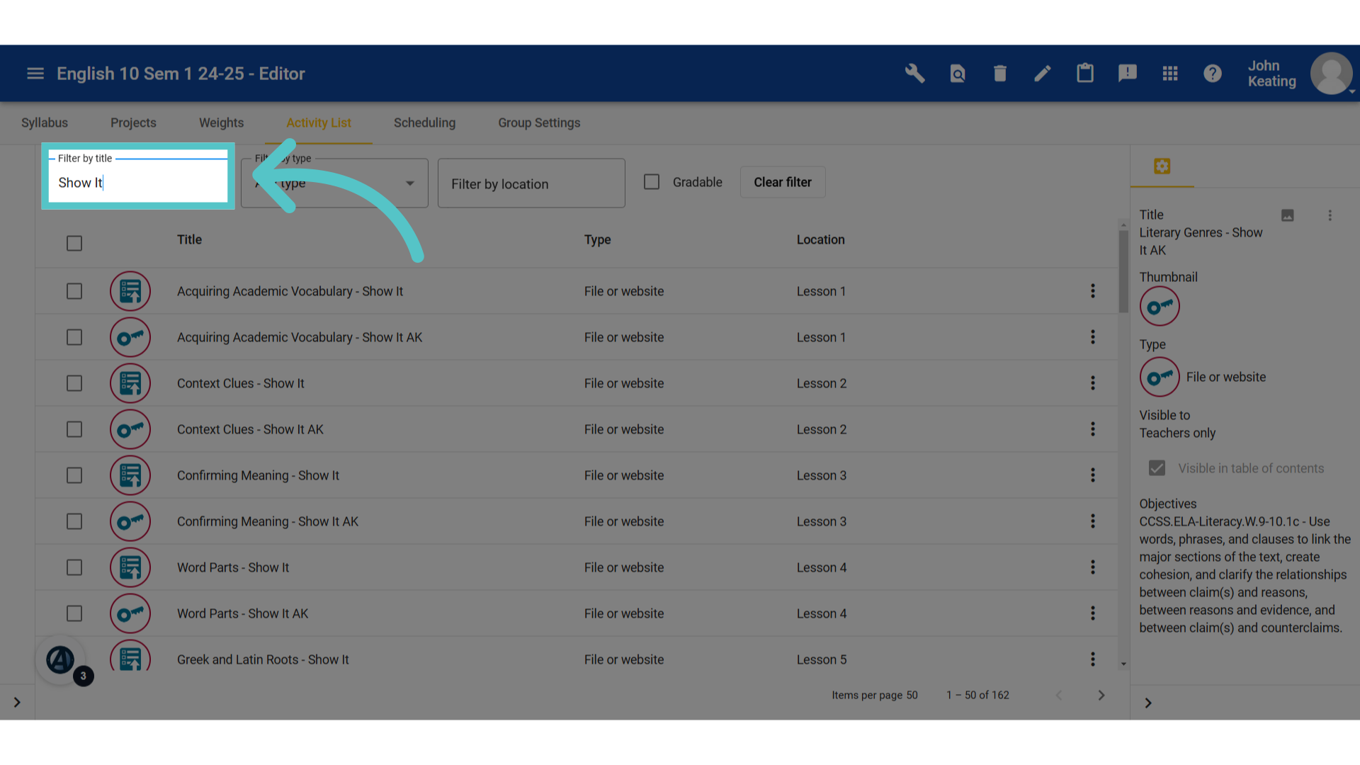Open options for Acquiring Academic Vocabulary - Show It
This screenshot has height=765, width=1360.
(1093, 291)
